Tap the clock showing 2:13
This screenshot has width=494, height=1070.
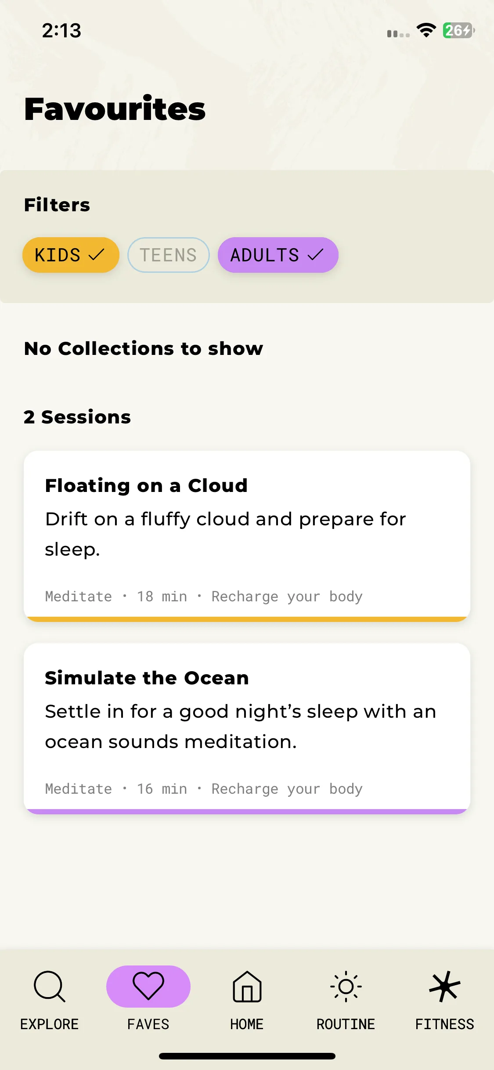tap(61, 30)
